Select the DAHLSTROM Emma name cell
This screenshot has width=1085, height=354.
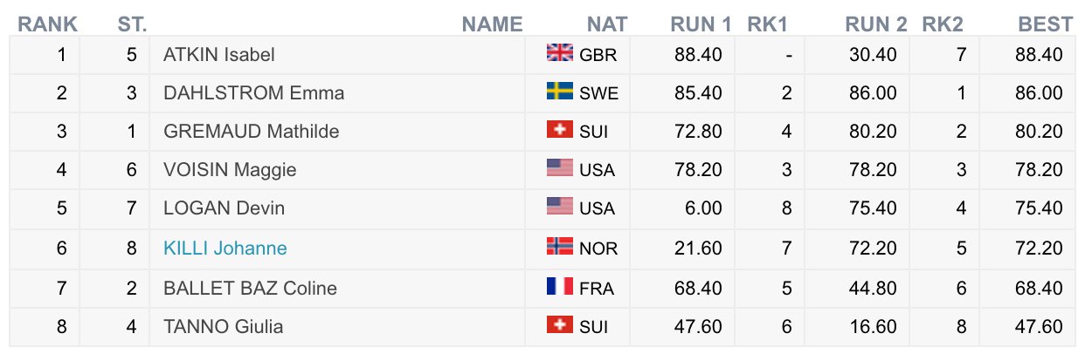point(253,93)
